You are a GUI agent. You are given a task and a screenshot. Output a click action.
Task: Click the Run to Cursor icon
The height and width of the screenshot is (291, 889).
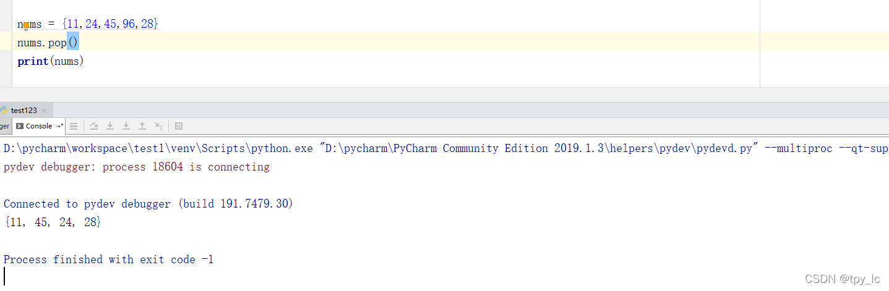[158, 126]
